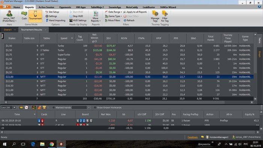Open the Graph side panel tab

260,54
